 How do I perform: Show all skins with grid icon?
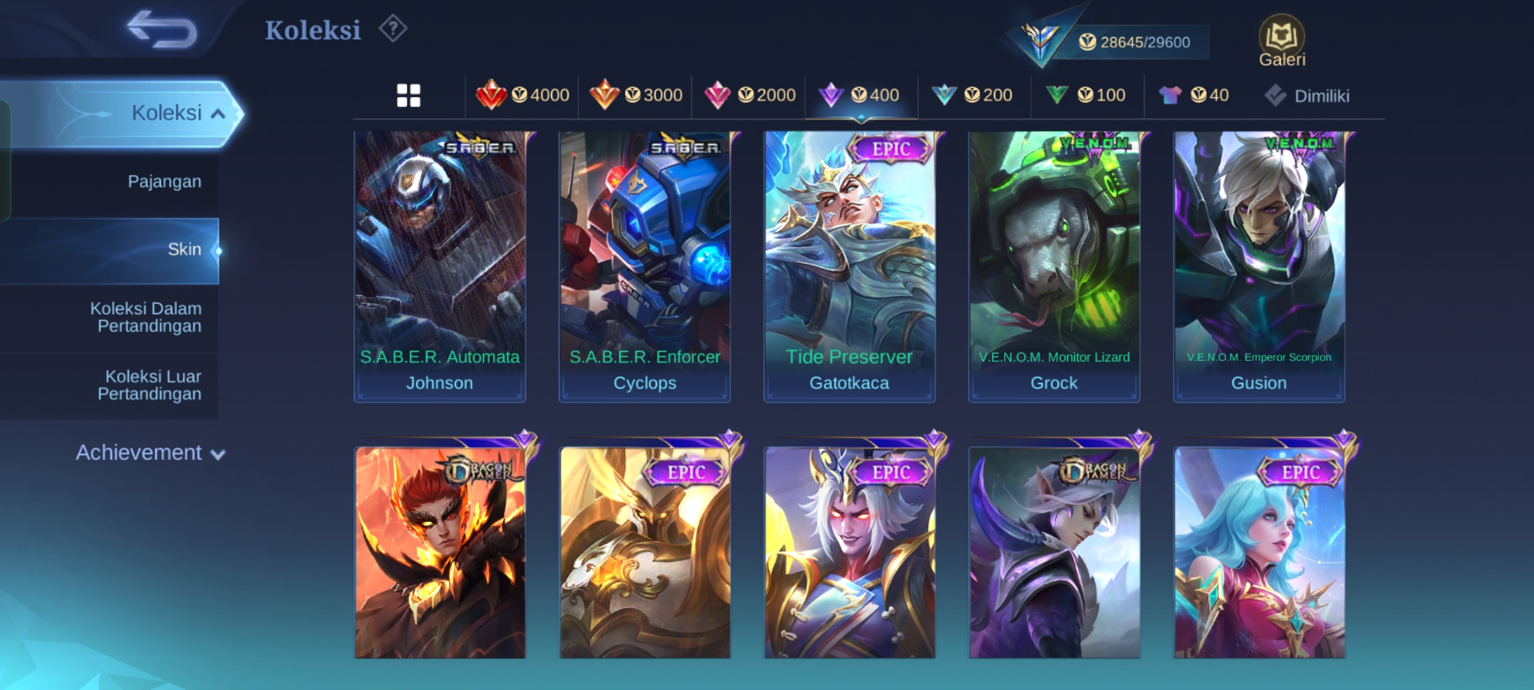[408, 96]
